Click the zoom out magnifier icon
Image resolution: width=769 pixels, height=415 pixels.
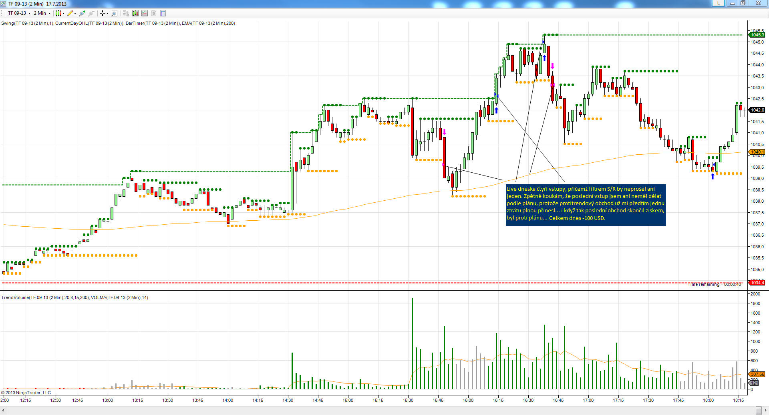click(x=91, y=13)
